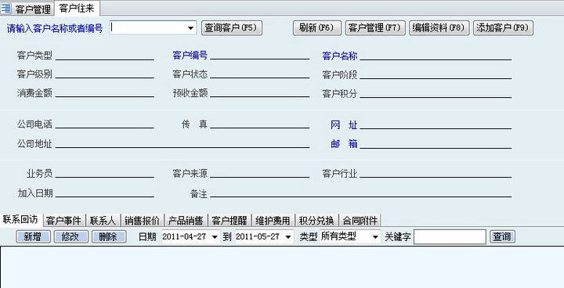
Task: Click the 客户行业 field
Action: click(436, 173)
